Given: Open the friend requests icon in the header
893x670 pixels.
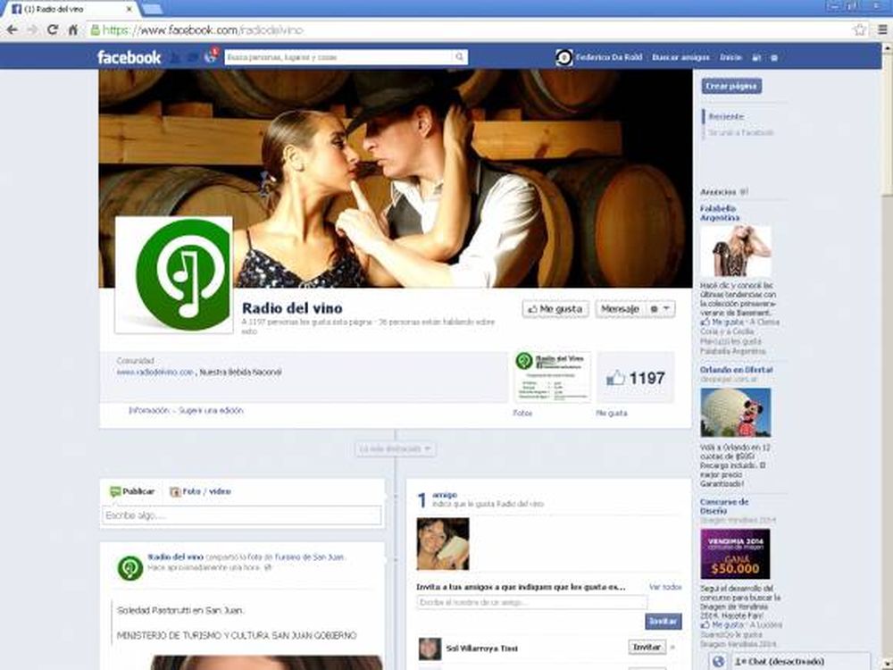Looking at the screenshot, I should 176,57.
